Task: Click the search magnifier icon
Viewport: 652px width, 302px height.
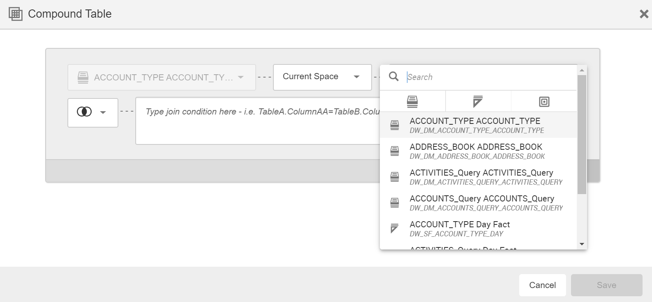Action: pyautogui.click(x=393, y=77)
